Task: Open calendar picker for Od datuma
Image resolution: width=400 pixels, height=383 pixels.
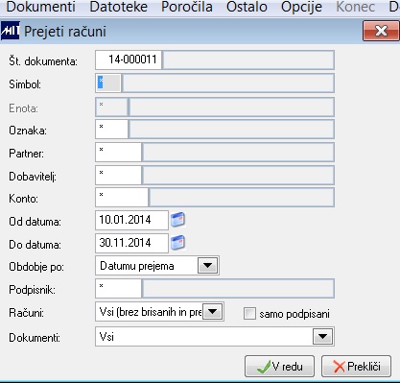Action: 177,220
